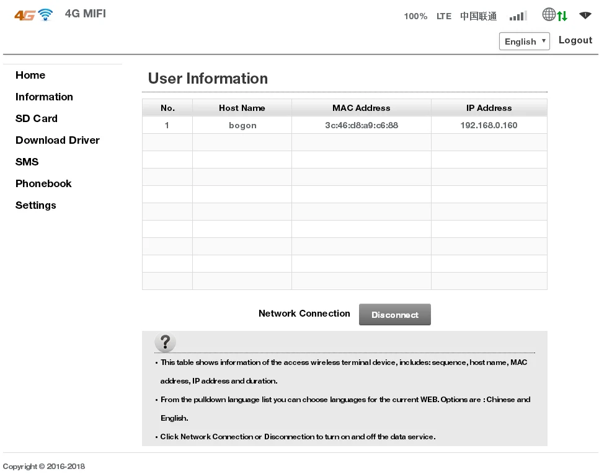Select the bogon host name cell
The height and width of the screenshot is (474, 599).
242,125
